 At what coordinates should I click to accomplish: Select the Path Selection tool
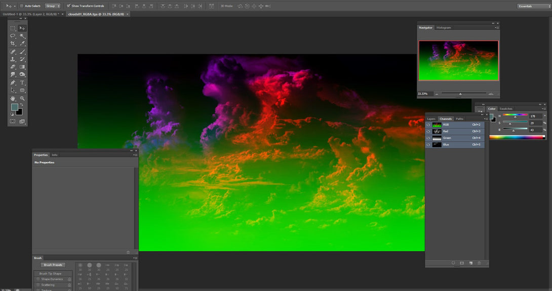click(13, 90)
